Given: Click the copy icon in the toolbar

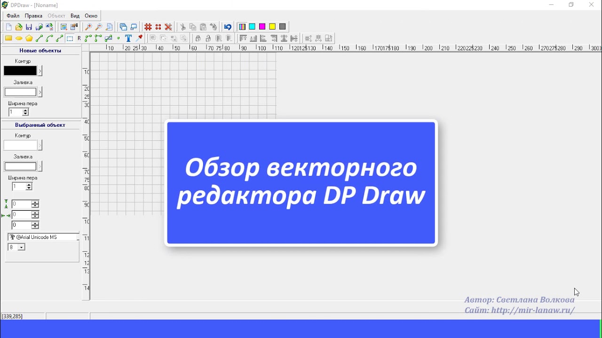Looking at the screenshot, I should point(193,27).
